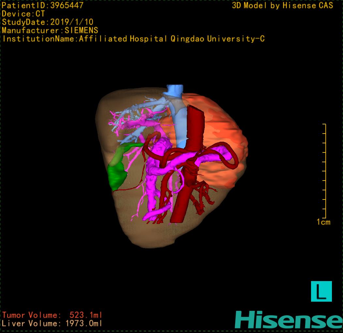The image size is (343, 333).
Task: Click the cyan L orientation marker
Action: pos(321,291)
